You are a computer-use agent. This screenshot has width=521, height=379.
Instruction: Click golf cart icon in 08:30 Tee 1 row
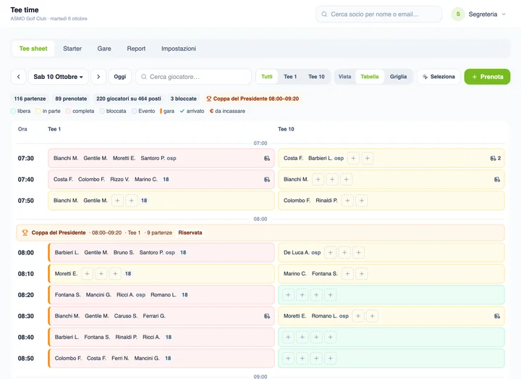tap(267, 316)
